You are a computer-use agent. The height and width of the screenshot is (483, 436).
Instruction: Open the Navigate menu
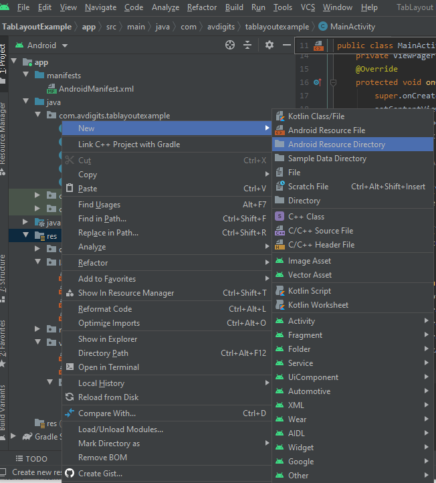point(101,7)
